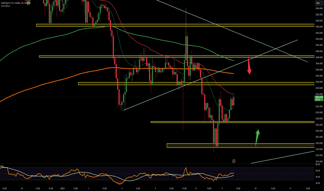
Task: Click the 29 date label on time axis
Action: (x=22, y=189)
